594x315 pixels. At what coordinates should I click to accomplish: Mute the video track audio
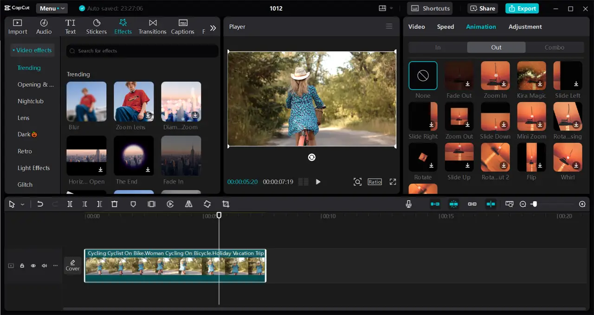point(44,266)
